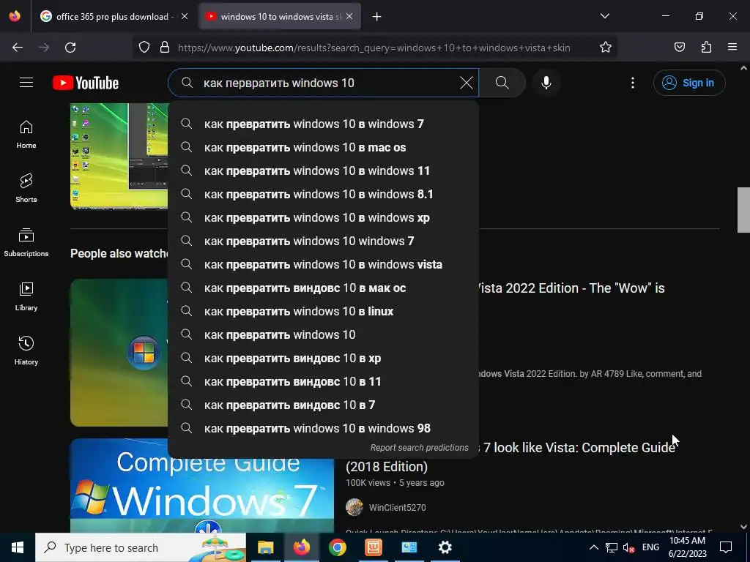This screenshot has height=562, width=750.
Task: Open the Windows notification center
Action: point(726,547)
